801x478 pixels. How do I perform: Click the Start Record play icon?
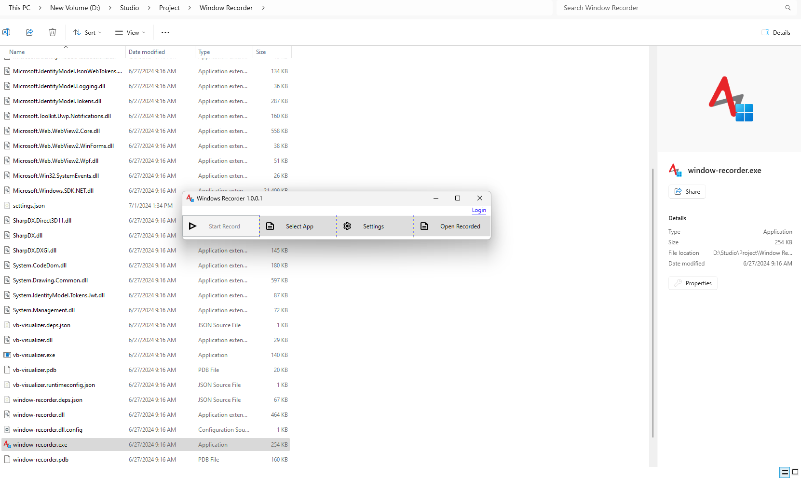pos(192,226)
